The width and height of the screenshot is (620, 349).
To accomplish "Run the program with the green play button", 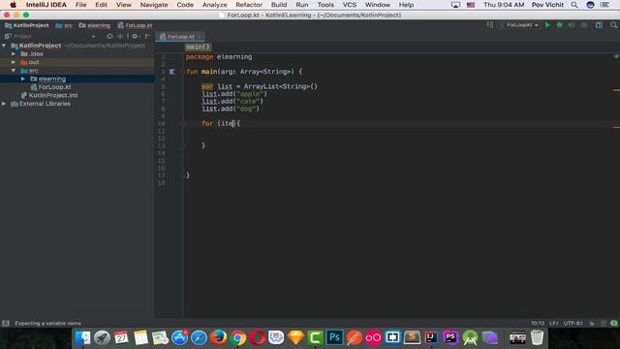I will (547, 25).
